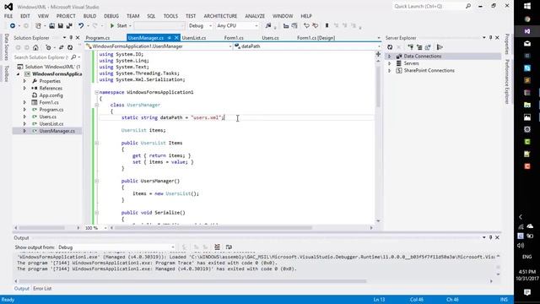Open the ARCHITECTURE menu
This screenshot has width=540, height=304.
pos(220,16)
